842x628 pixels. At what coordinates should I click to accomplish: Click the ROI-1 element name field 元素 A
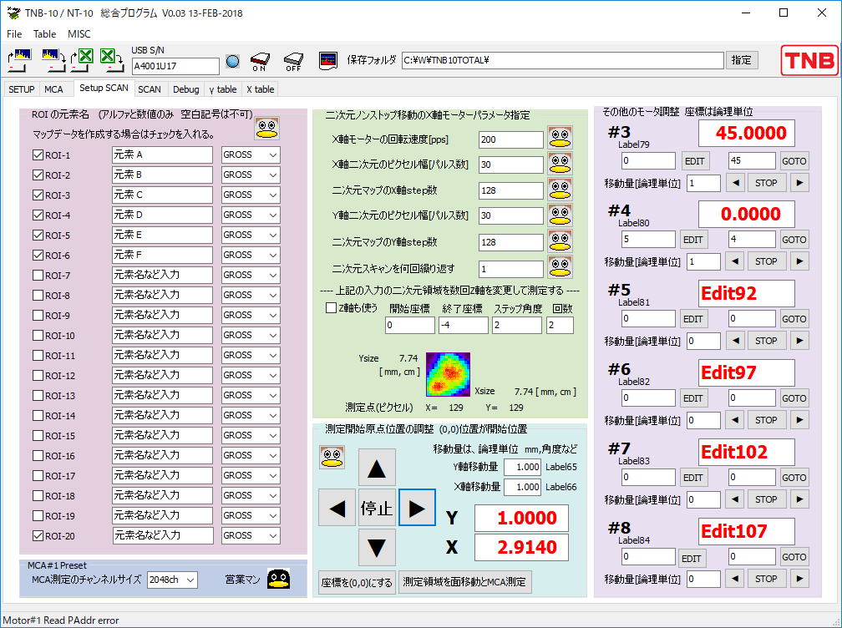pos(162,154)
